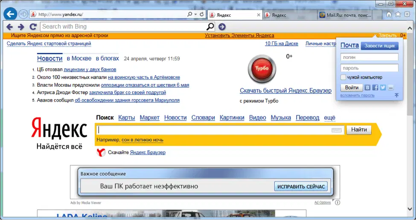Open Новости link above the search box
416x220 pixels.
pos(175,118)
